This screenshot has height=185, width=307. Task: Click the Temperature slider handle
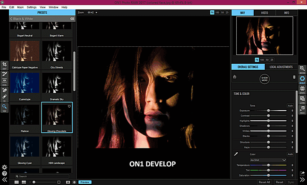[269, 165]
